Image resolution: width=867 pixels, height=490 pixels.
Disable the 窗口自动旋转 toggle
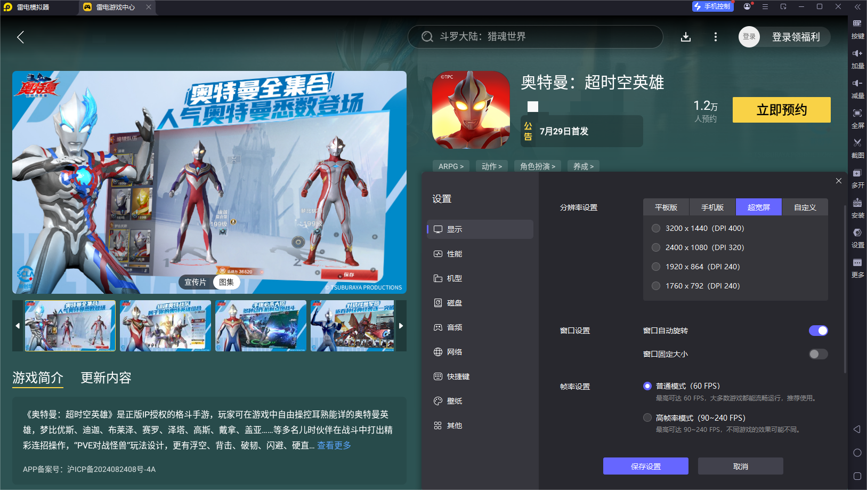(818, 331)
